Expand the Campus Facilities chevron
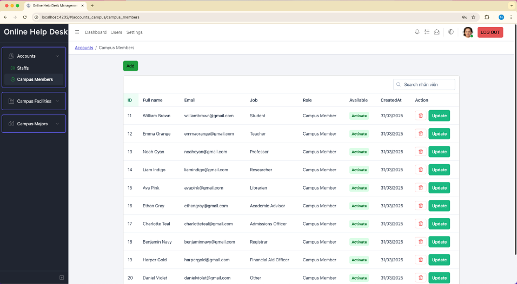The image size is (517, 284). coord(57,101)
